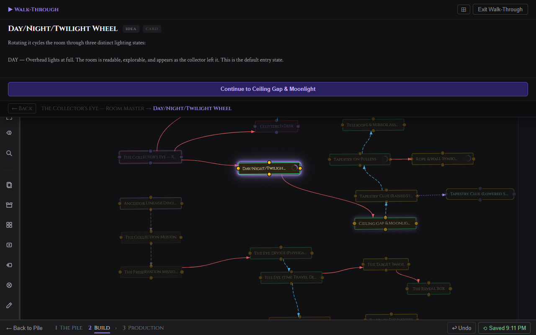
Task: Select the Telescope & Mirror Ass... node
Action: click(x=373, y=125)
